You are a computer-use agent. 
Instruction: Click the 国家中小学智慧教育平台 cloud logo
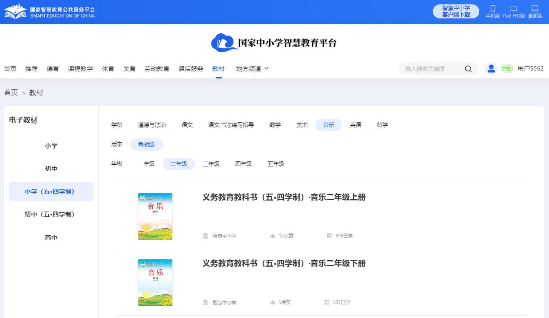coord(274,42)
